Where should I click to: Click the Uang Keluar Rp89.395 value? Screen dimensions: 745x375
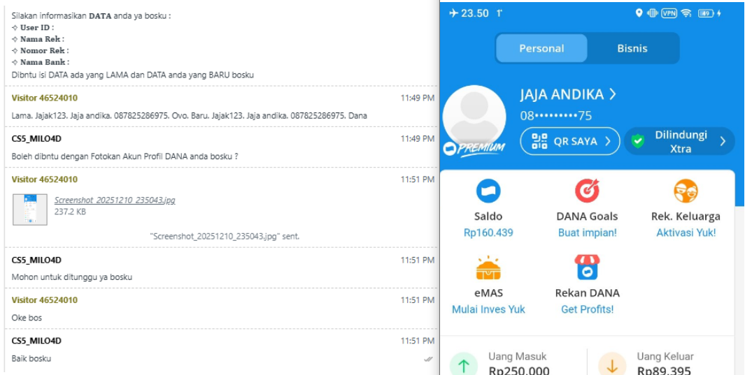pyautogui.click(x=664, y=372)
